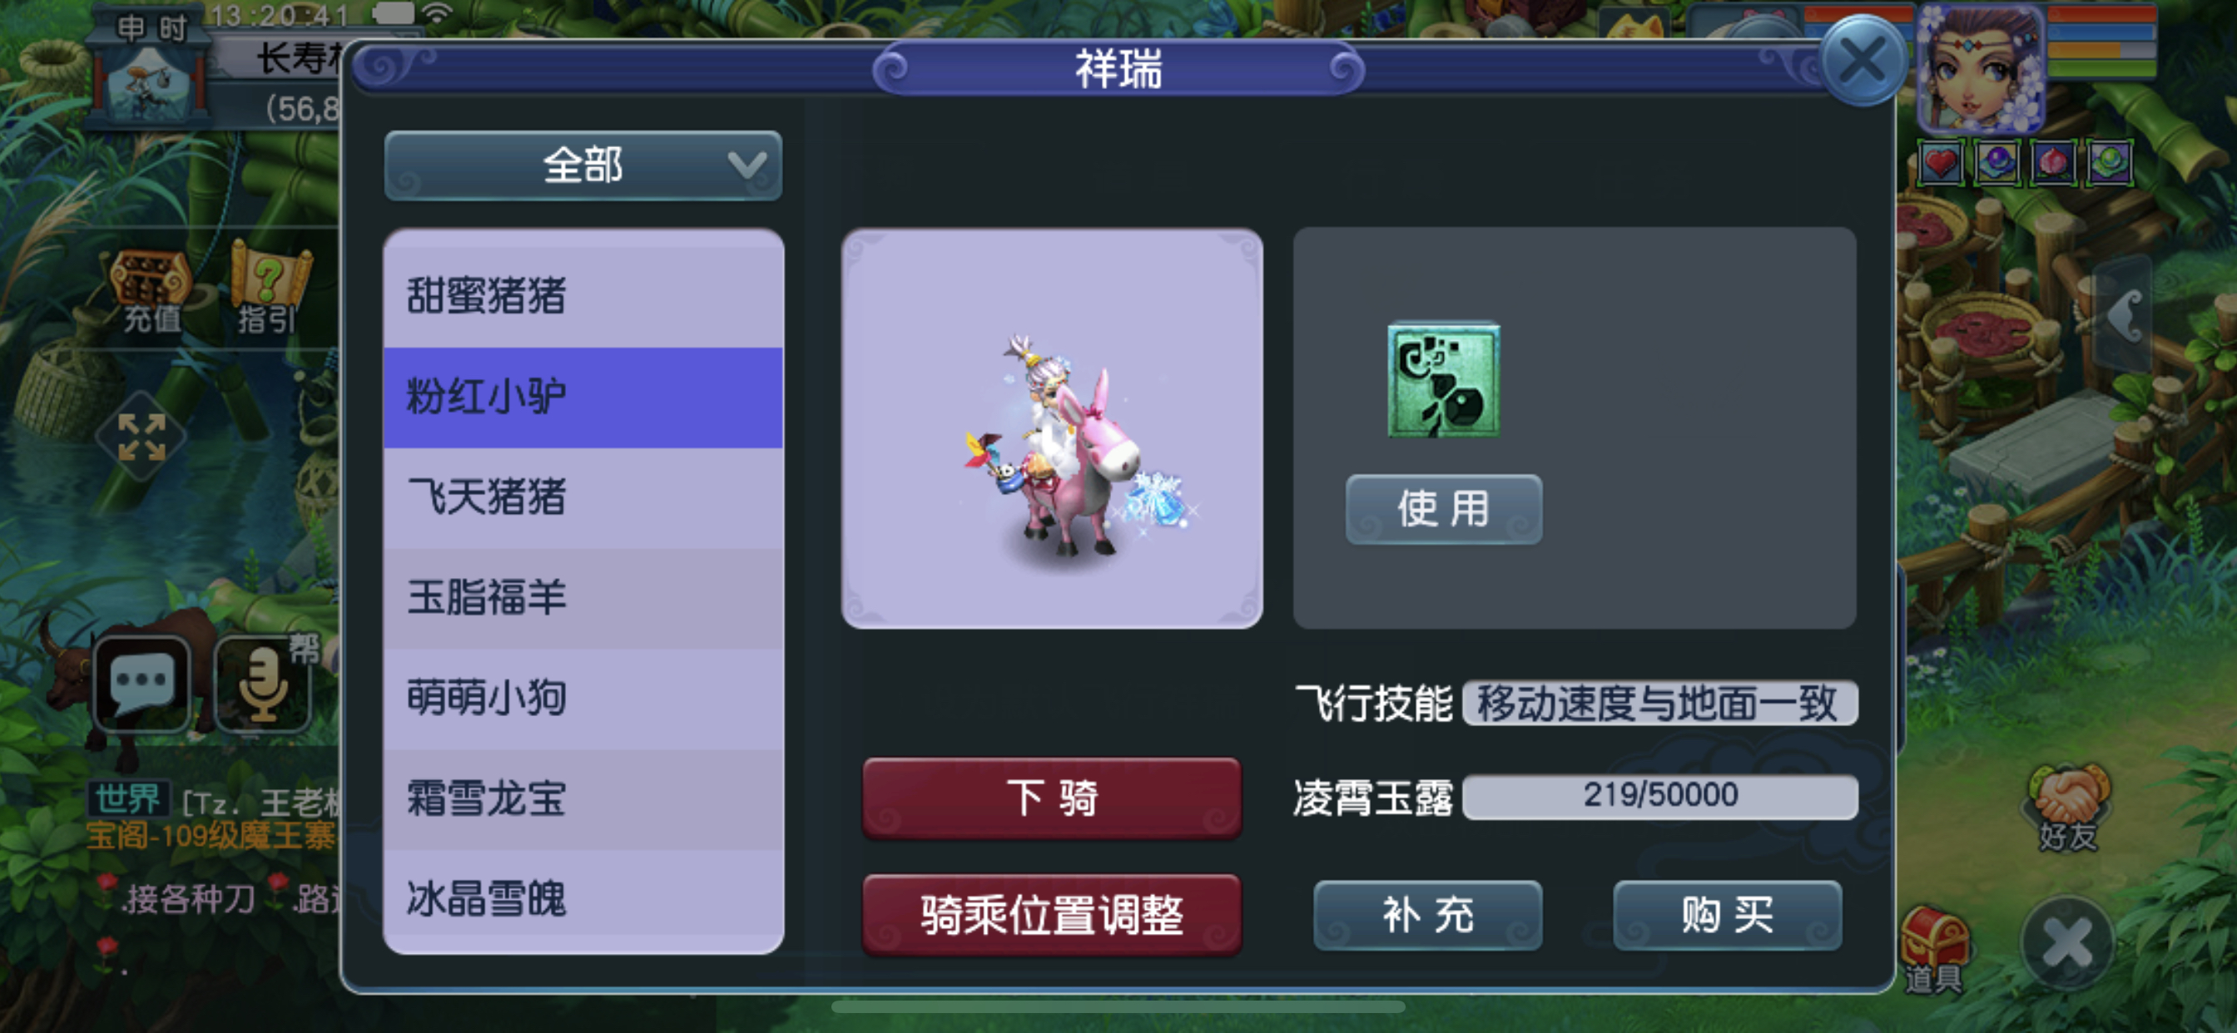Viewport: 2237px width, 1033px height.
Task: Toggle the fullscreen expand arrows icon
Action: (x=141, y=436)
